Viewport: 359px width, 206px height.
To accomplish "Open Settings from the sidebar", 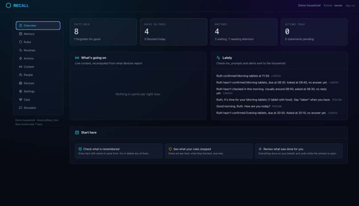I will tap(38, 91).
